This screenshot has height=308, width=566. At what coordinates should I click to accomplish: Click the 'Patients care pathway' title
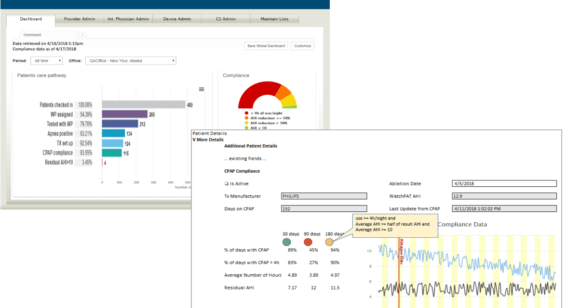coord(42,76)
